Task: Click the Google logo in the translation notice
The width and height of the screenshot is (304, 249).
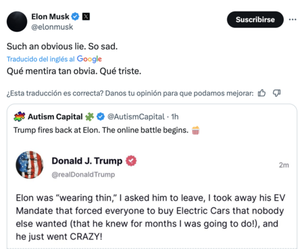Action: [89, 59]
